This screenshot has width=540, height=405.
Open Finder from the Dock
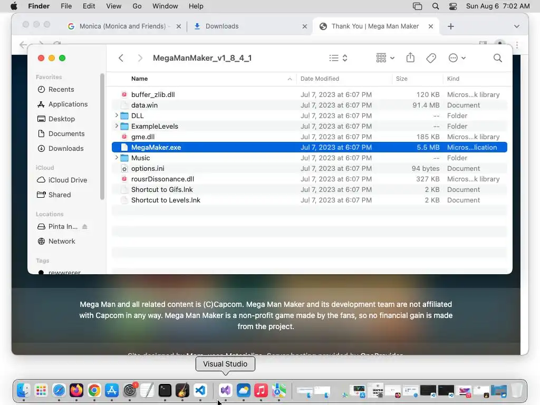[x=23, y=390]
